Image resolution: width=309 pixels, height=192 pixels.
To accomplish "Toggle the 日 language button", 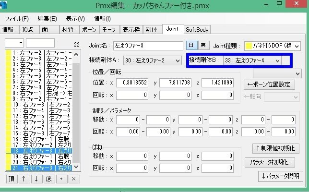I will [192, 45].
